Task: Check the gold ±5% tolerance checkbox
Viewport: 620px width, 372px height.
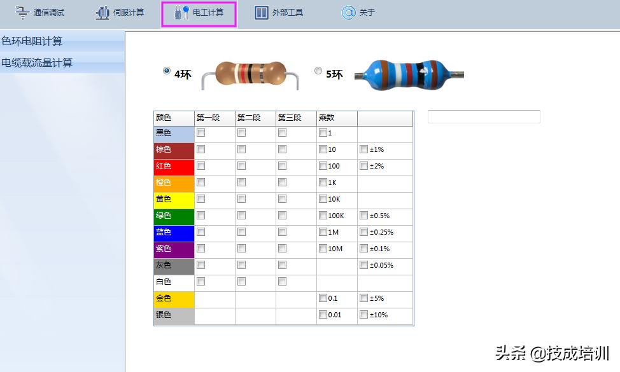Action: coord(363,298)
